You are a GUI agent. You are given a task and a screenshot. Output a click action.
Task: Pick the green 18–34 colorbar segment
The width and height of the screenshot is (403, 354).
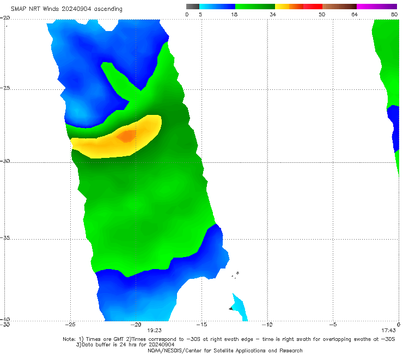(255, 7)
